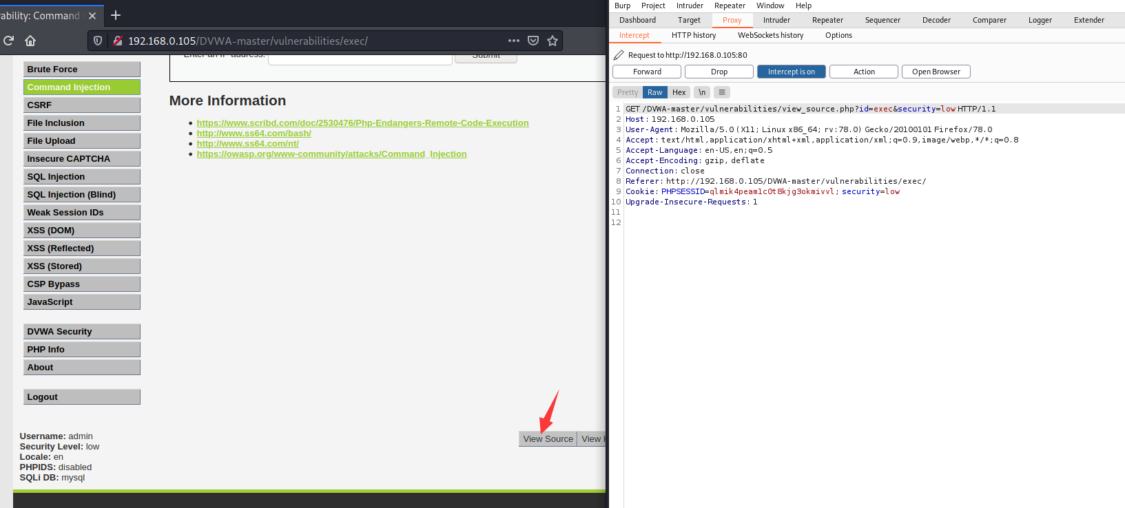The height and width of the screenshot is (508, 1125).
Task: Open the Comparer tab
Action: click(989, 20)
